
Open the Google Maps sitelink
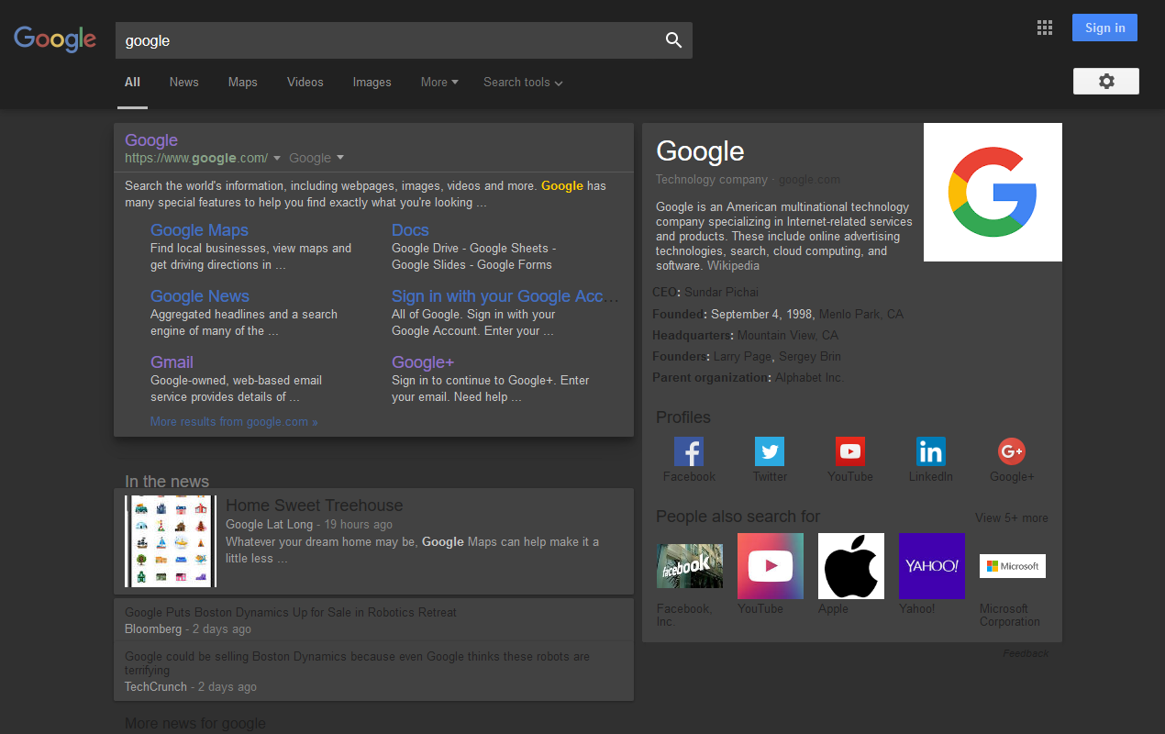tap(199, 230)
